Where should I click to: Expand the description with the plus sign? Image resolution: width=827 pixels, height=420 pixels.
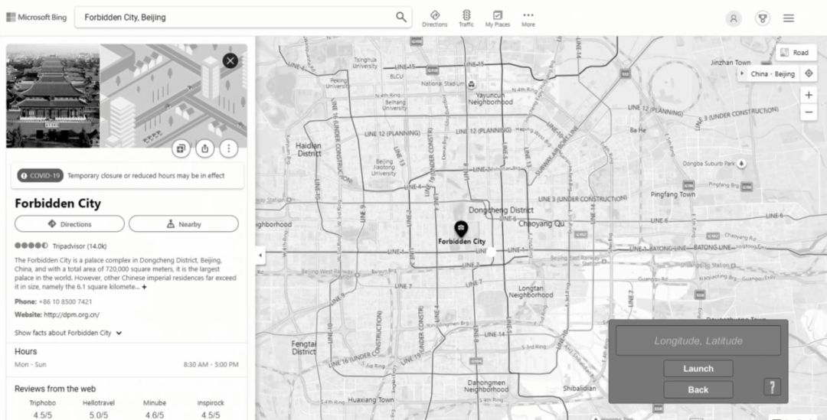click(145, 287)
